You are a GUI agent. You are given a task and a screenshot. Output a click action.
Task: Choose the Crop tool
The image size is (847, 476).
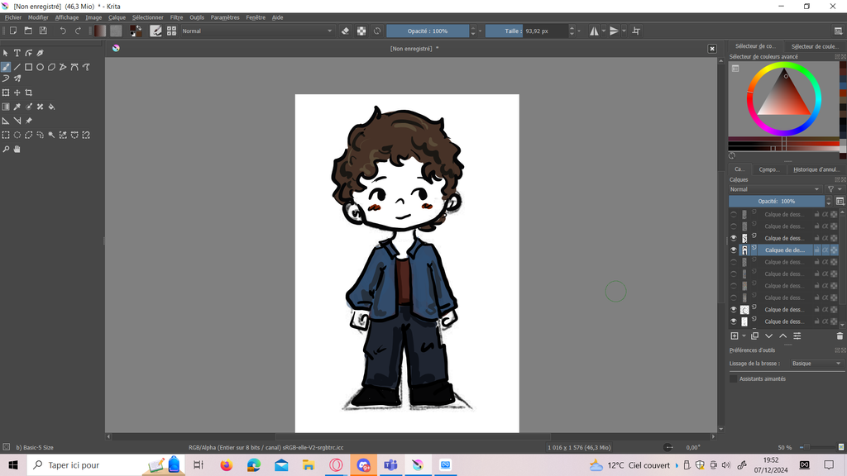(x=28, y=93)
